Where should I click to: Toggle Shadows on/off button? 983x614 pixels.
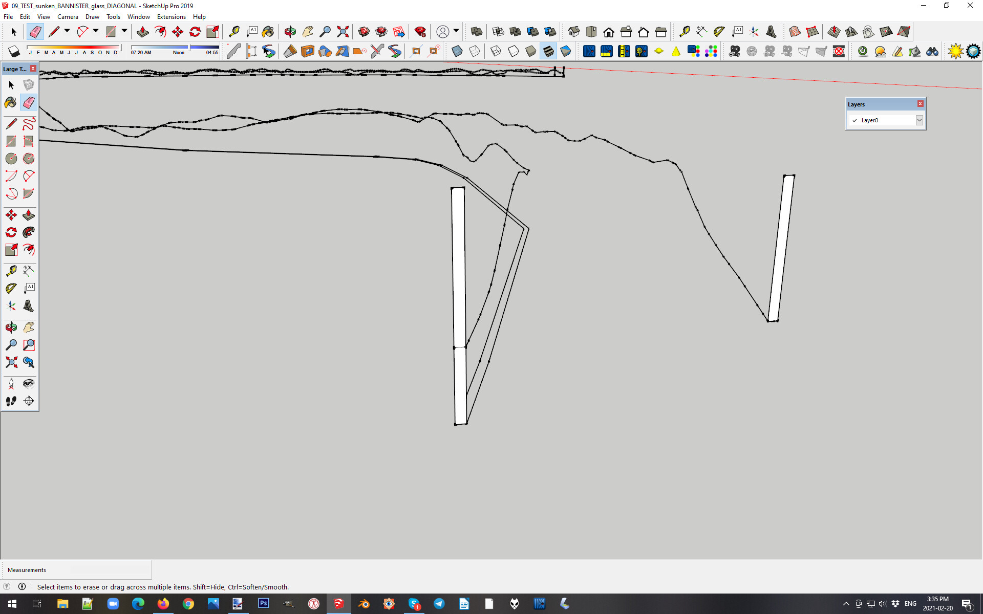pyautogui.click(x=14, y=51)
